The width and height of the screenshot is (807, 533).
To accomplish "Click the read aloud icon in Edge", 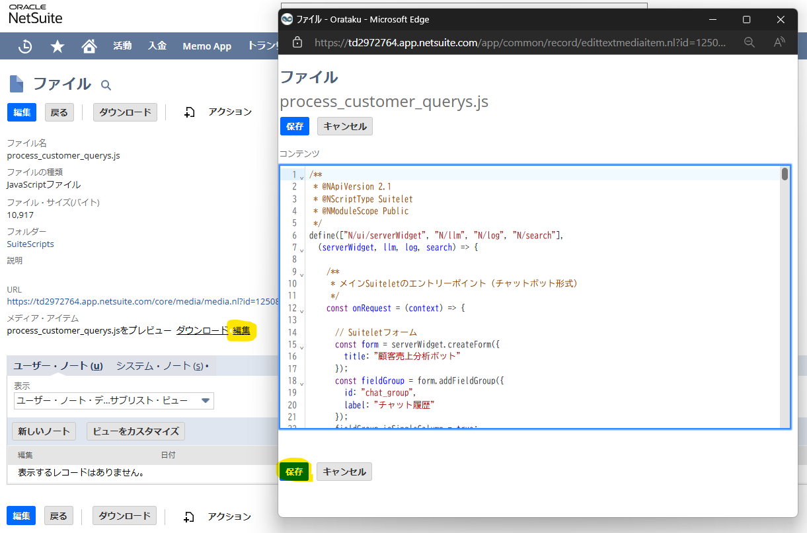I will 779,42.
